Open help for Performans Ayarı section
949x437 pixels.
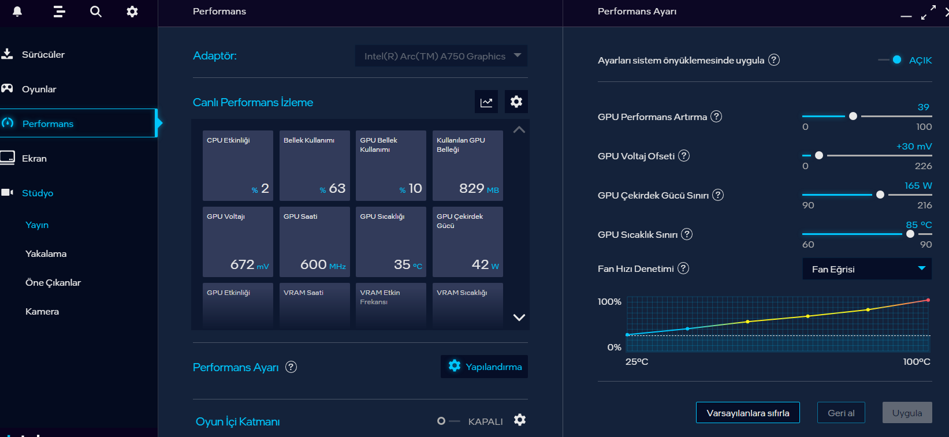pos(291,367)
